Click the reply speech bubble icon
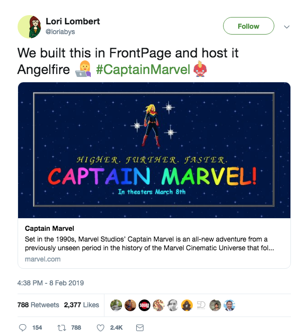Screen dimensions: 308x336 tap(22, 328)
